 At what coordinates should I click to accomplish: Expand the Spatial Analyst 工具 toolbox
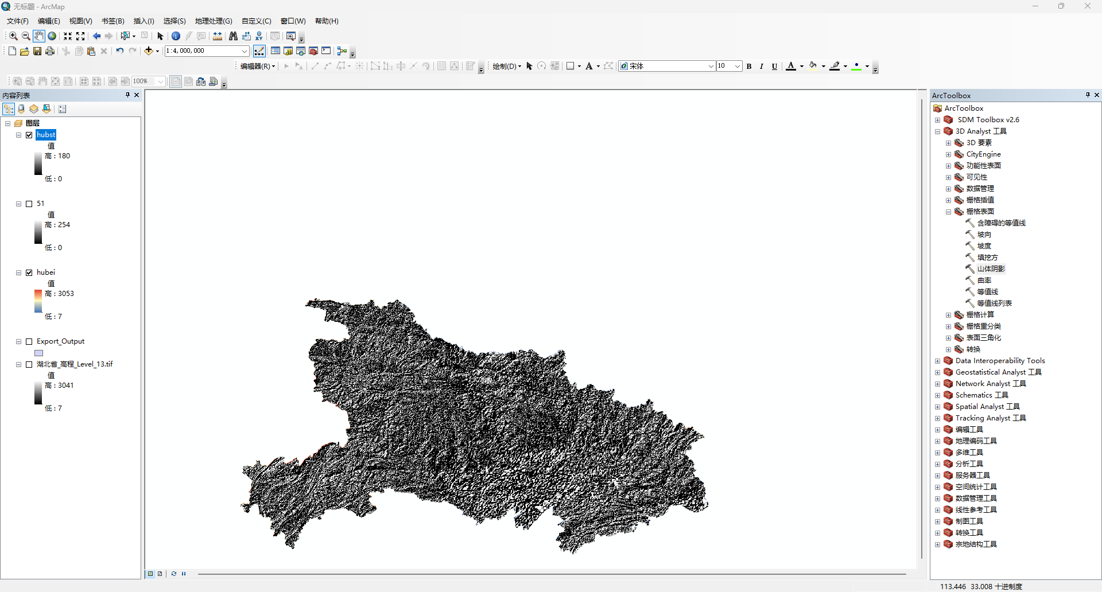[x=937, y=407]
